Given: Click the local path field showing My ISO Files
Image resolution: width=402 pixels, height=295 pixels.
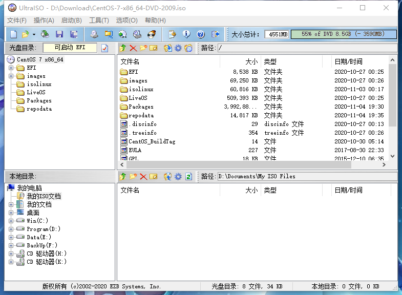Looking at the screenshot, I should [306, 177].
